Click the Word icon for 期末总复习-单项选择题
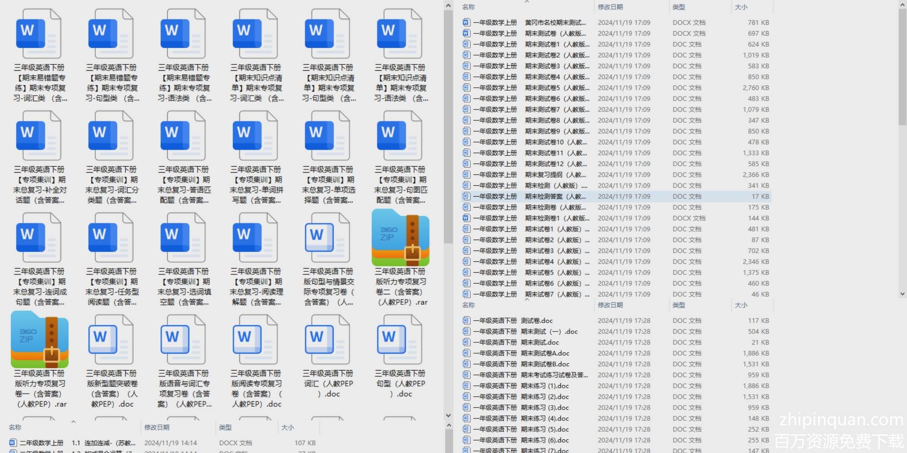907x453 pixels. [327, 136]
